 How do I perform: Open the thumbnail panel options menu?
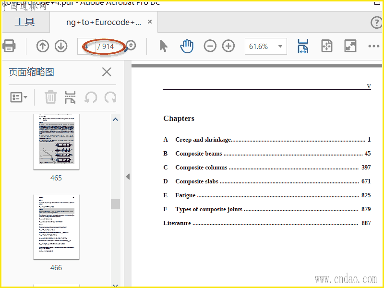click(x=19, y=97)
